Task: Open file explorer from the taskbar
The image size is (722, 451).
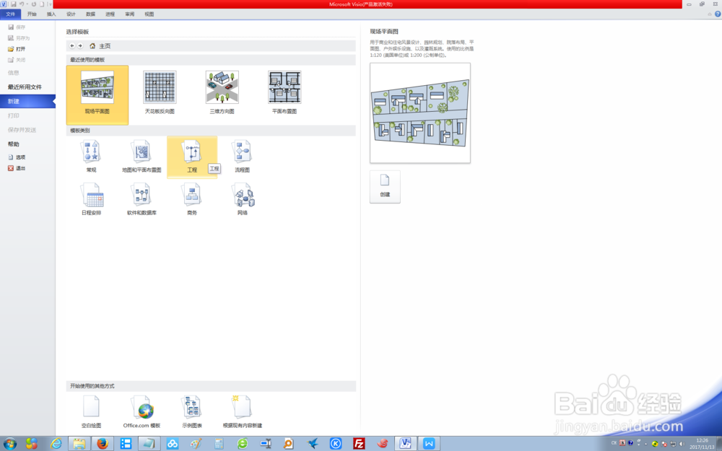Action: [79, 444]
